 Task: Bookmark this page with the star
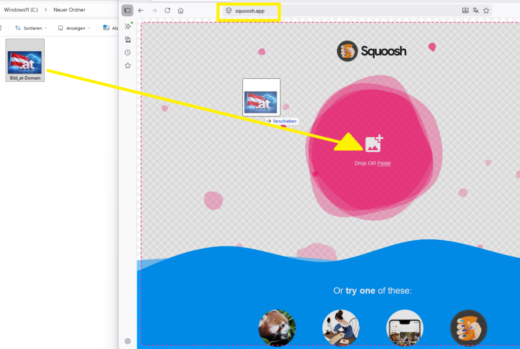click(486, 11)
